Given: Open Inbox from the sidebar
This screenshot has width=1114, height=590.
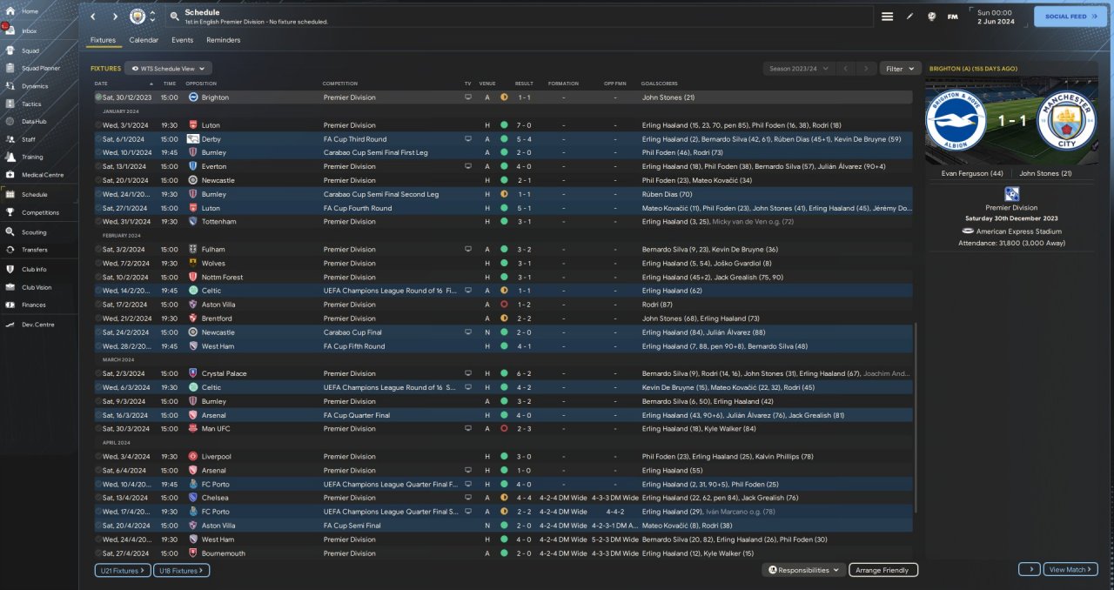Looking at the screenshot, I should (x=30, y=30).
